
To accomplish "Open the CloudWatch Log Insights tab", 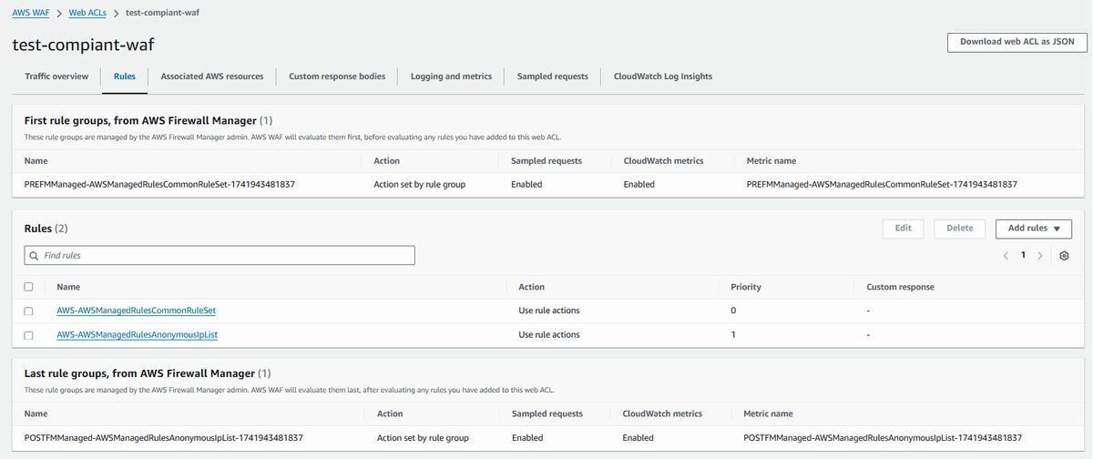I will pyautogui.click(x=663, y=76).
